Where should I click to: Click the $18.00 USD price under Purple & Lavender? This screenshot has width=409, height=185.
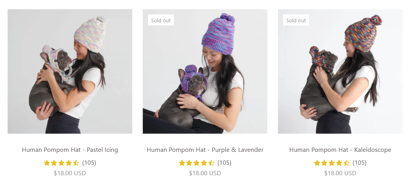(x=205, y=173)
